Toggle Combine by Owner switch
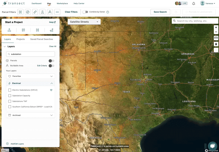This screenshot has width=219, height=152. pyautogui.click(x=85, y=12)
